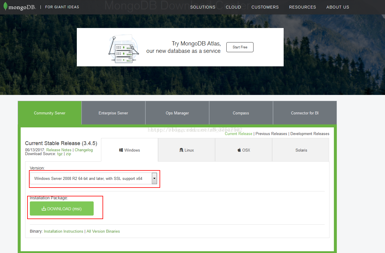This screenshot has width=385, height=253.
Task: Click the Windows logo icon
Action: point(121,150)
